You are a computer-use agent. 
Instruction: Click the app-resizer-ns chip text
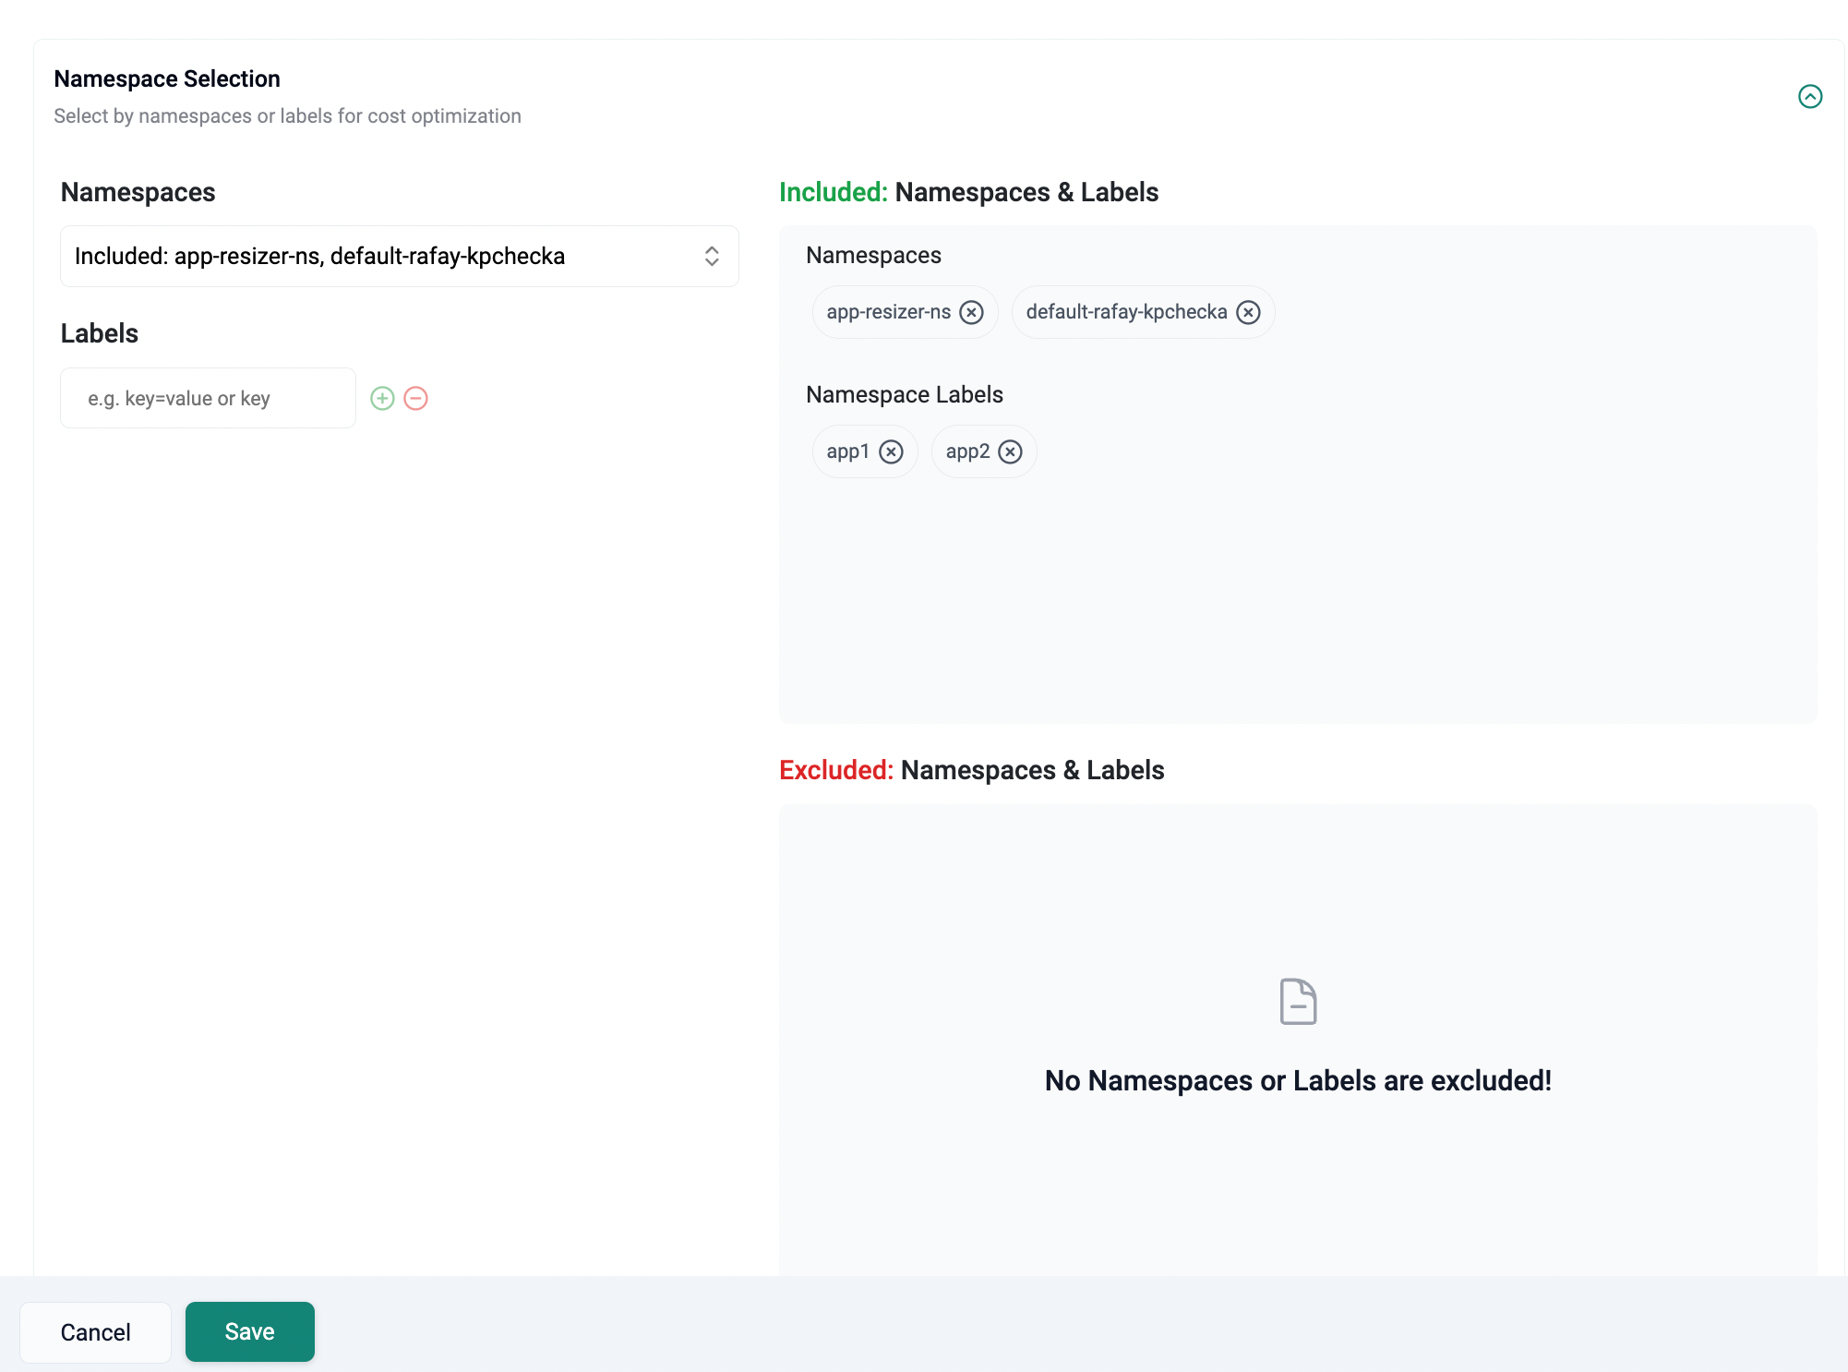click(x=888, y=312)
